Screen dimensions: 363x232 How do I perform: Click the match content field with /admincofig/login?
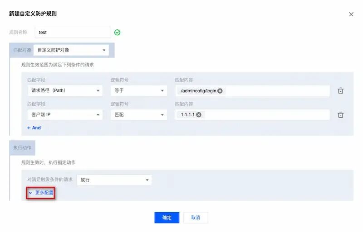click(x=252, y=91)
